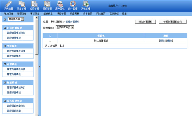192x116 pixels.
Task: Click the 共 1 条记录 record count
Action: click(51, 46)
